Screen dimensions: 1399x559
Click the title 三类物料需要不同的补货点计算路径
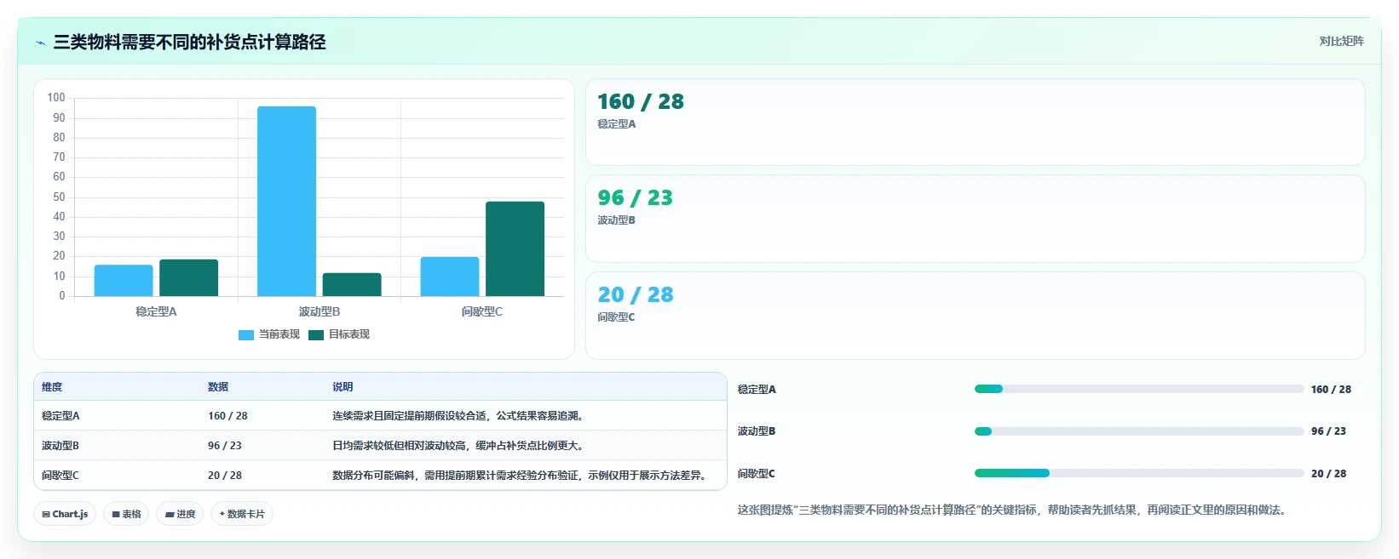tap(189, 42)
